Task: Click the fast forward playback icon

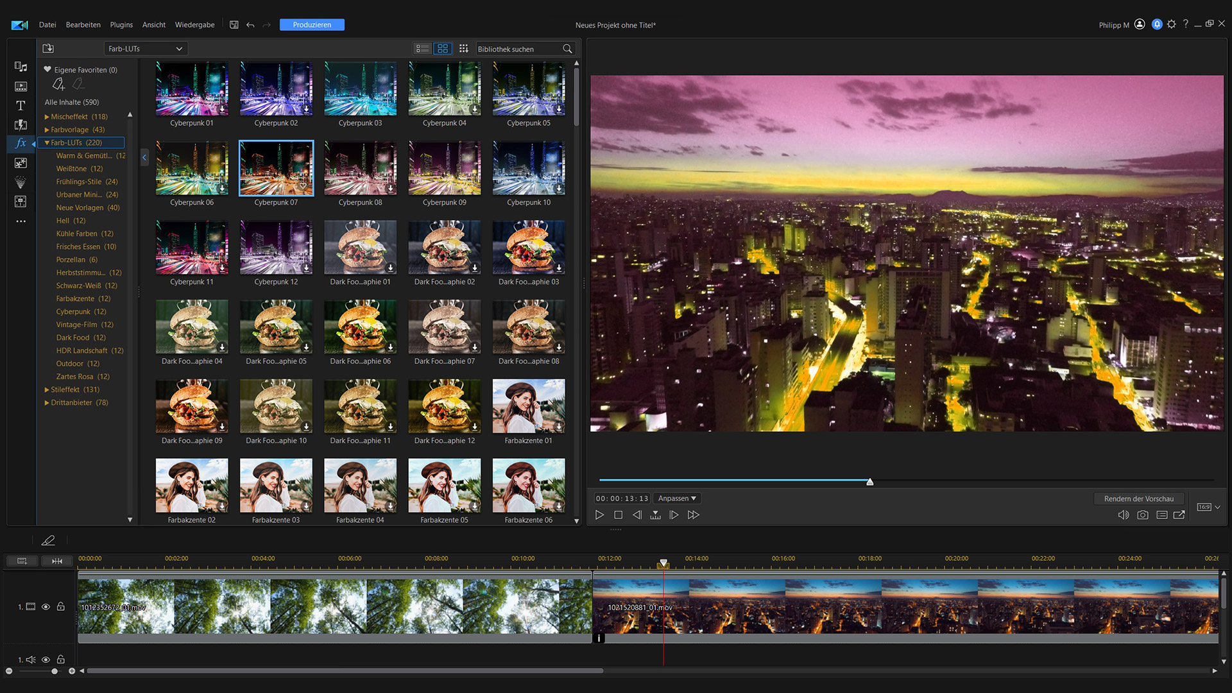Action: [694, 515]
